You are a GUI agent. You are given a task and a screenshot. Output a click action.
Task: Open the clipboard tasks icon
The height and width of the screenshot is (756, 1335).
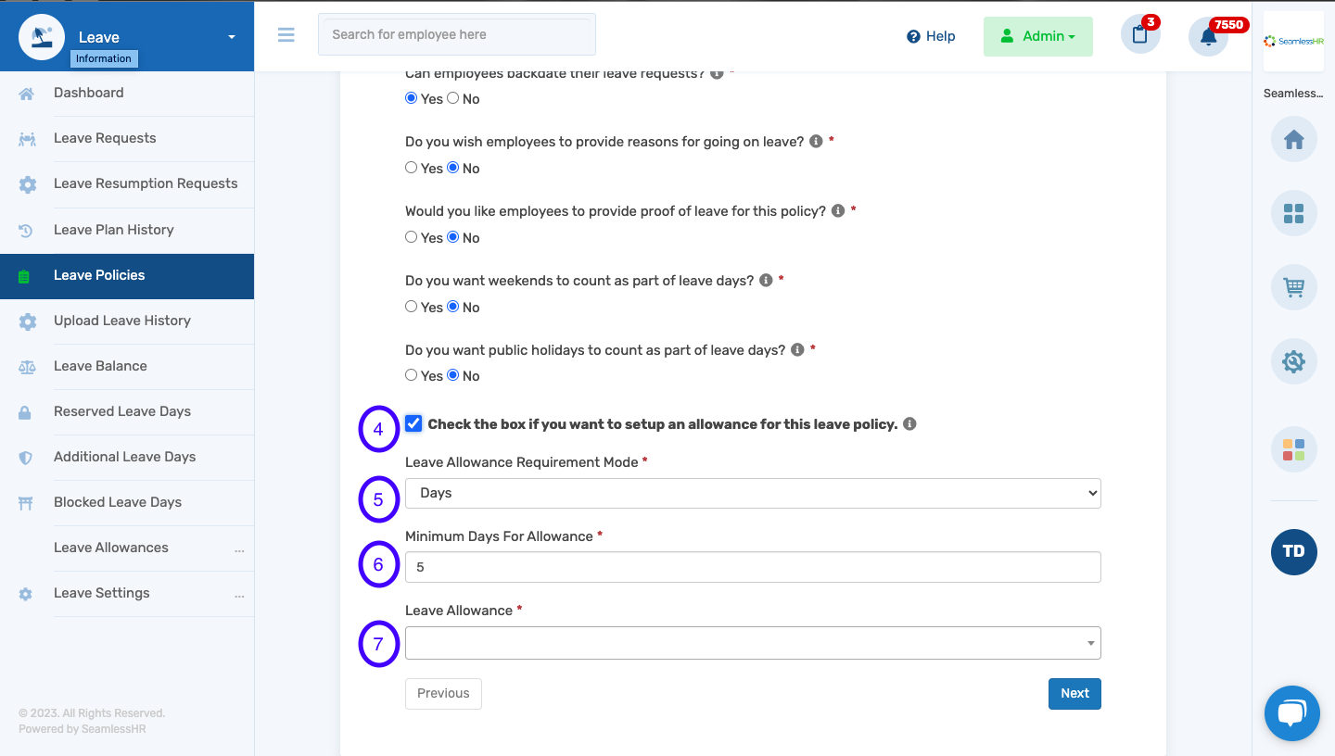1140,36
